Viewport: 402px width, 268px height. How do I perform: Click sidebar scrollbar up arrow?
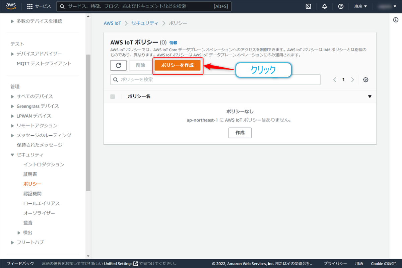pos(88,16)
